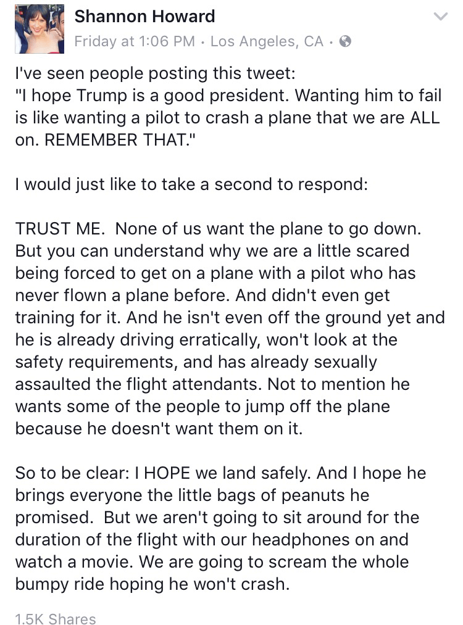
Task: Open Shannon Howard's profile photo
Action: click(x=40, y=29)
